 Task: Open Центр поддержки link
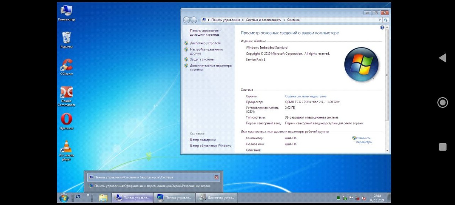point(203,140)
